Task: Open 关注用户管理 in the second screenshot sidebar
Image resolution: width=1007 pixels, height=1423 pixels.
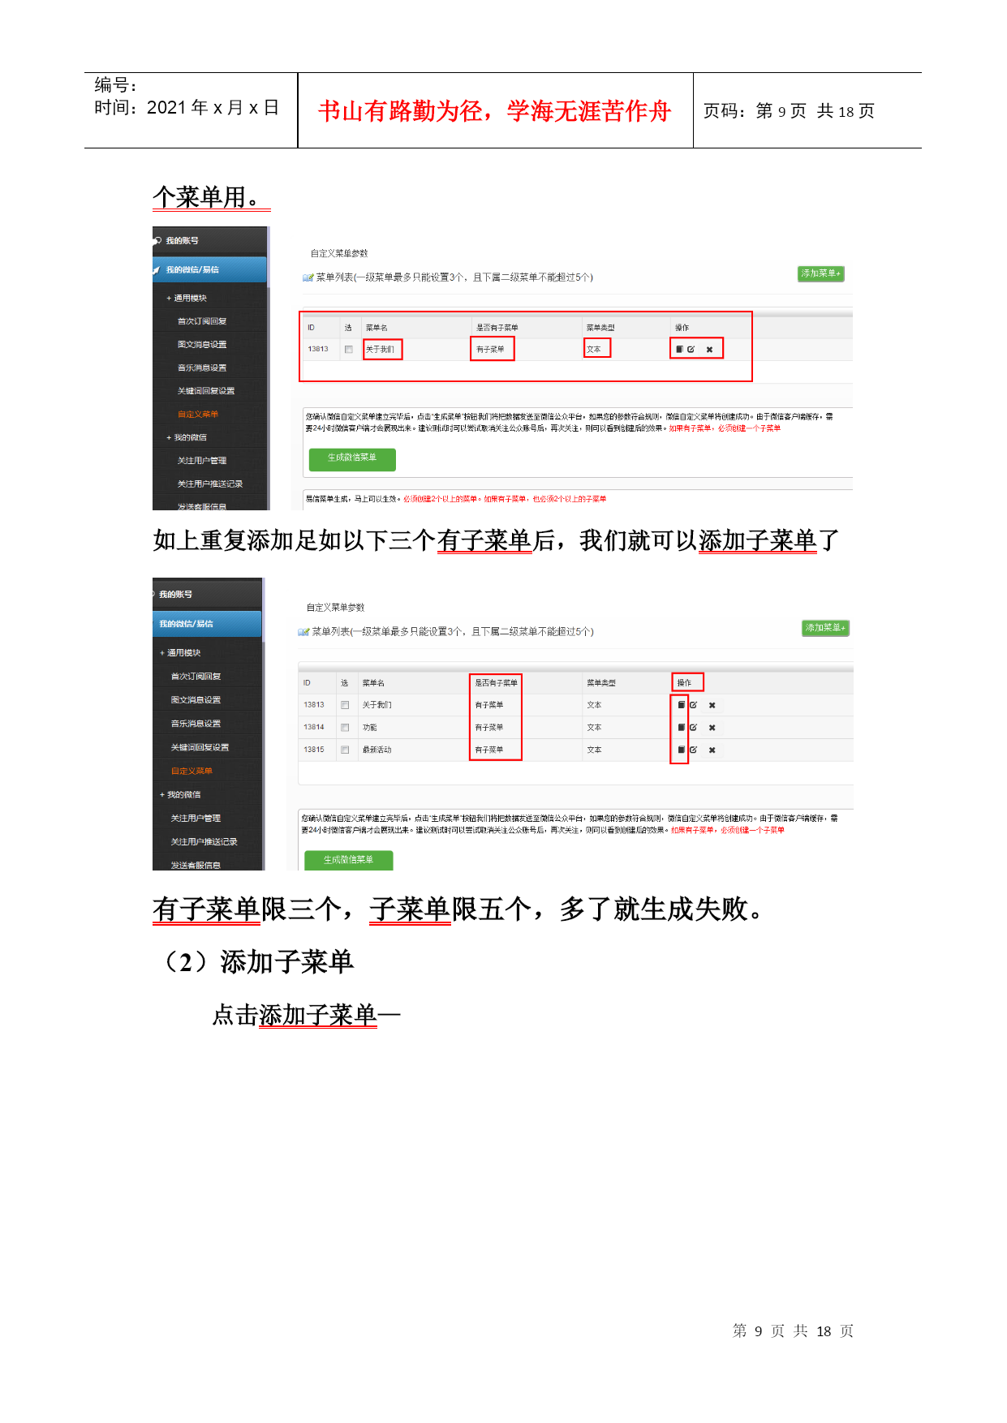Action: (x=196, y=819)
